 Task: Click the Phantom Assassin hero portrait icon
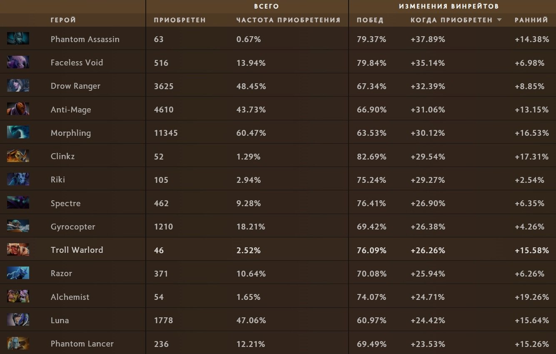18,39
